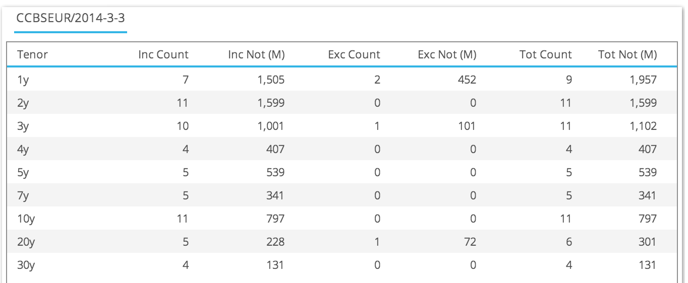Image resolution: width=688 pixels, height=283 pixels.
Task: Select the 20y tenor row
Action: (x=341, y=242)
